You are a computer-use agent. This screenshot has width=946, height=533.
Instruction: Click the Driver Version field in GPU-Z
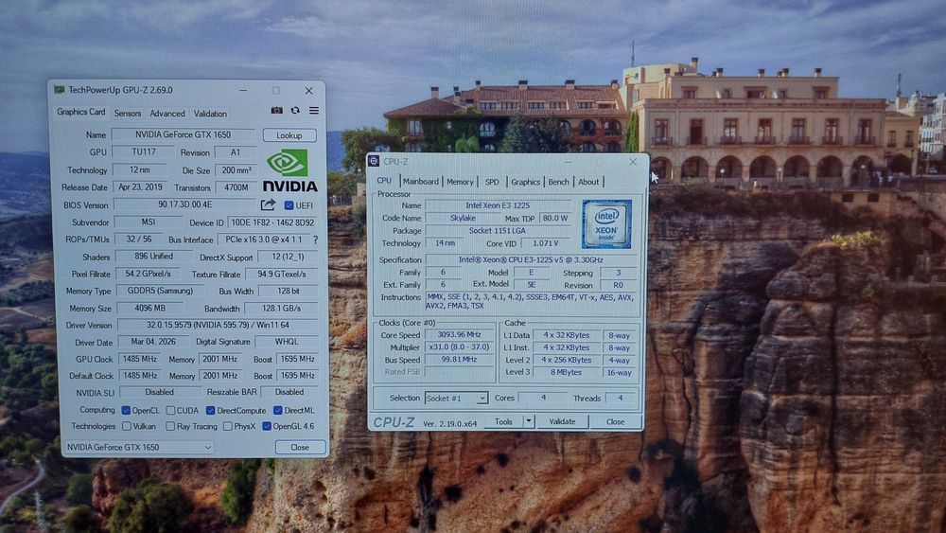click(x=218, y=325)
